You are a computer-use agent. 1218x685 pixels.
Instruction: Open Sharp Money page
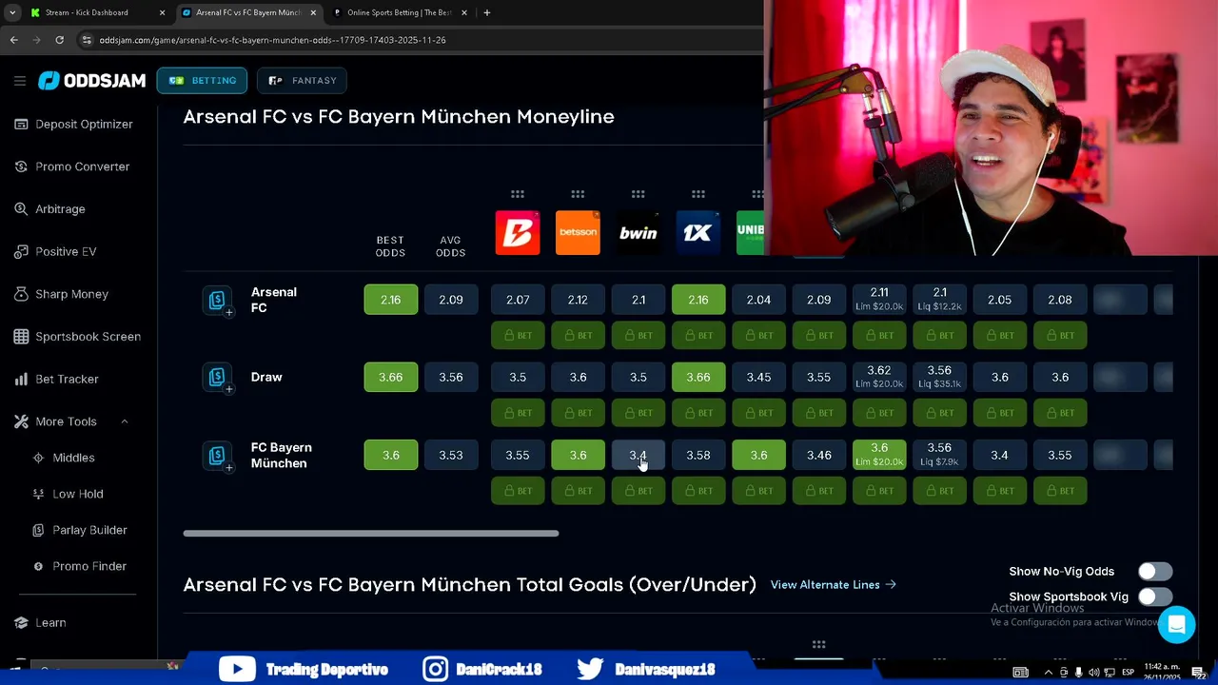[61, 294]
